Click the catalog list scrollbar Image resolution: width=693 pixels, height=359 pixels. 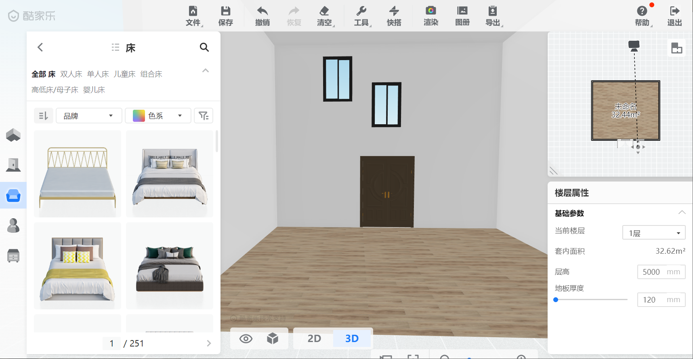(217, 141)
